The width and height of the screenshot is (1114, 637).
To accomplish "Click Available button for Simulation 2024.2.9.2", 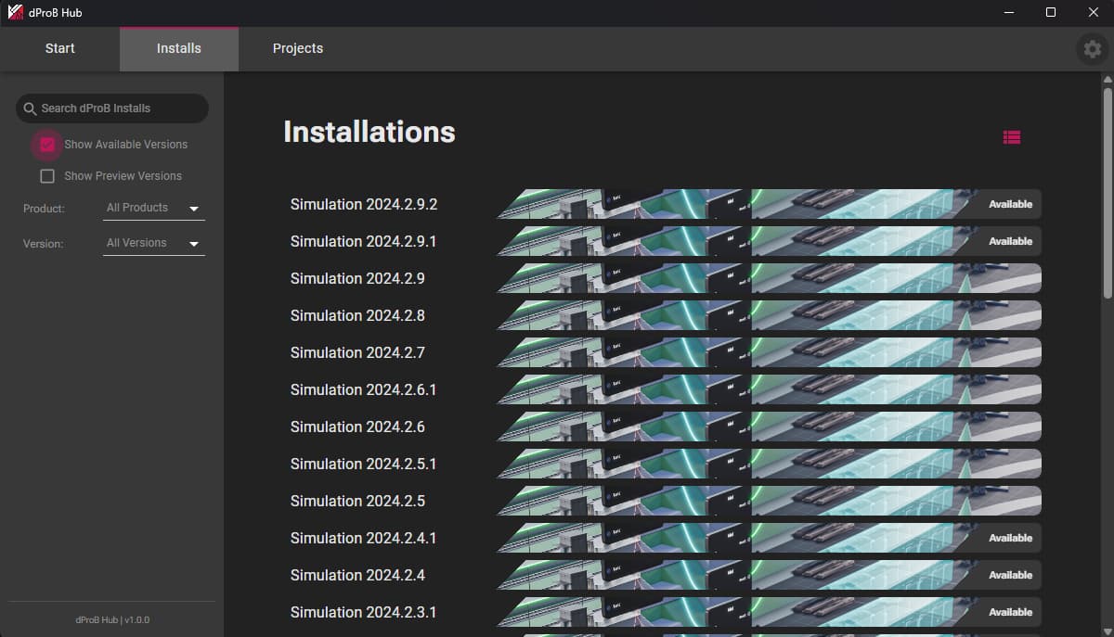I will click(x=1010, y=204).
